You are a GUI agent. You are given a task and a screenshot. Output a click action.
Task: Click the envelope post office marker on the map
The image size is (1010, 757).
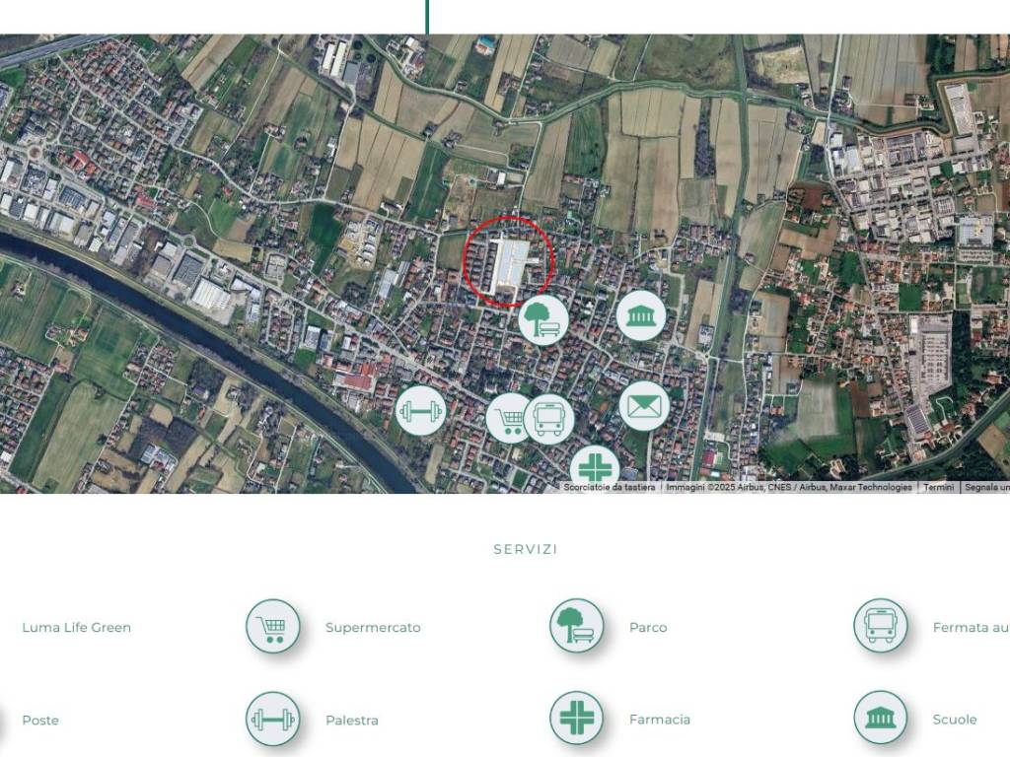(644, 406)
